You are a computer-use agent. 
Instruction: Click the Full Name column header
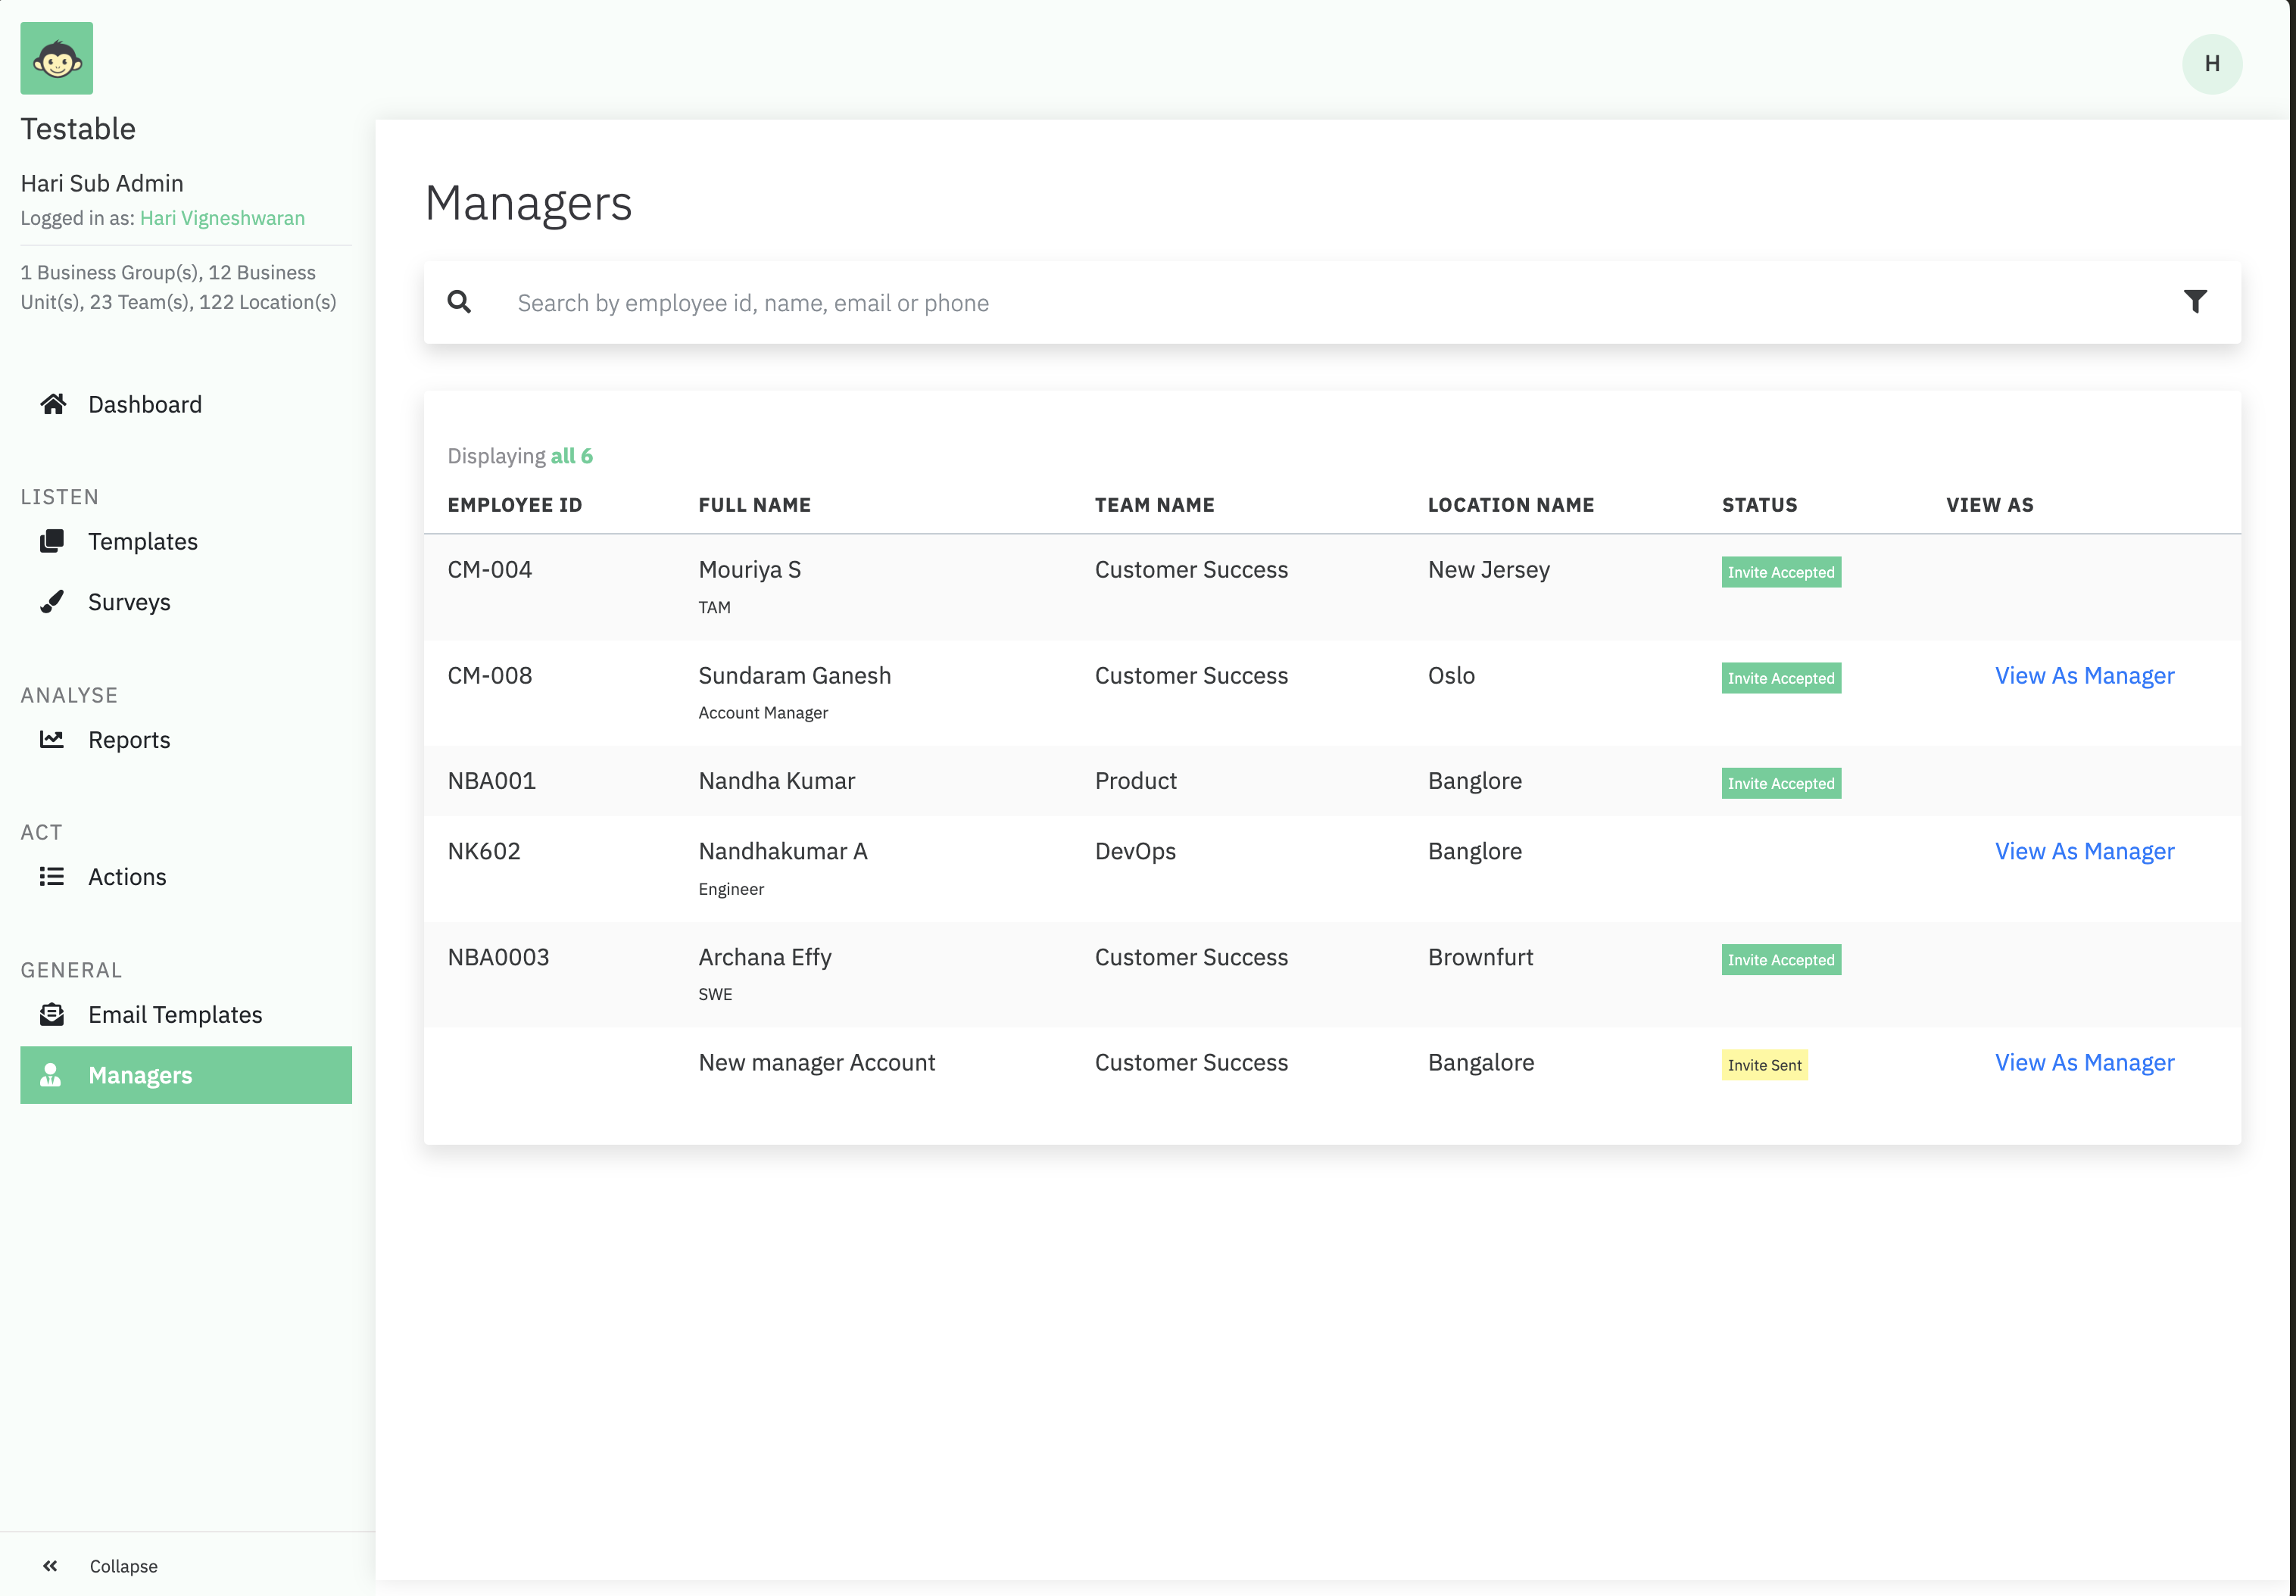point(754,505)
